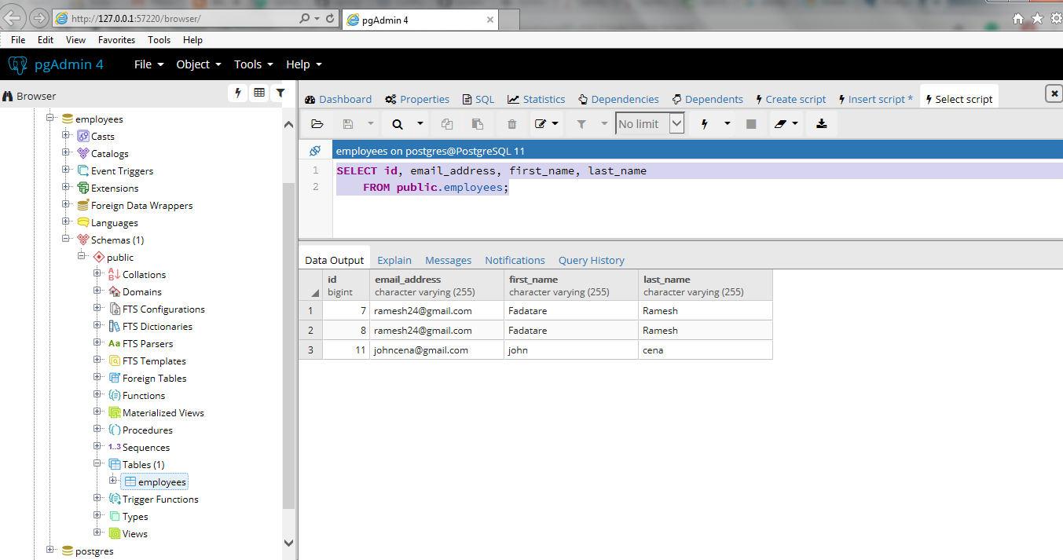Execute query with lightning icon
The width and height of the screenshot is (1063, 560).
pos(705,124)
